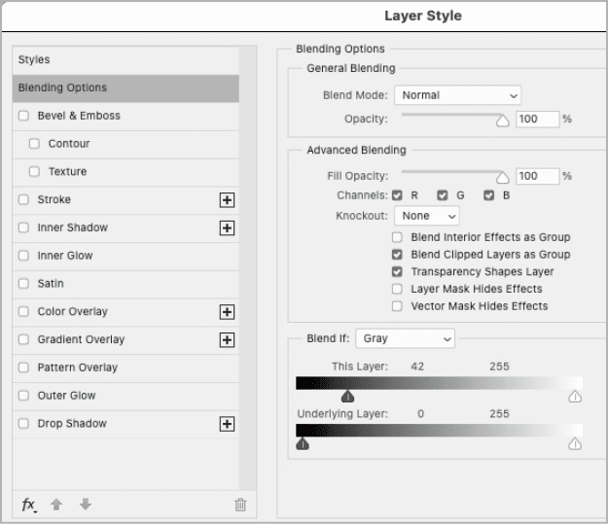Viewport: 608px width, 524px height.
Task: Select Blending Options in the left list
Action: (x=125, y=88)
